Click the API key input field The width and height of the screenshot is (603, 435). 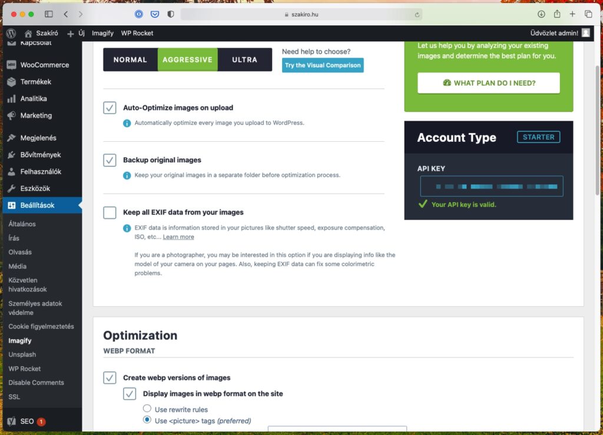(492, 186)
